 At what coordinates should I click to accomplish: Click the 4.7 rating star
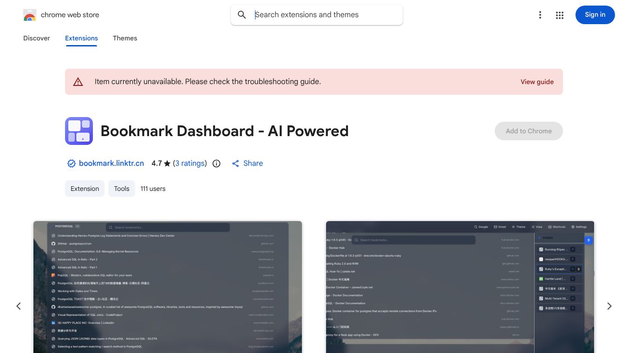tap(167, 163)
